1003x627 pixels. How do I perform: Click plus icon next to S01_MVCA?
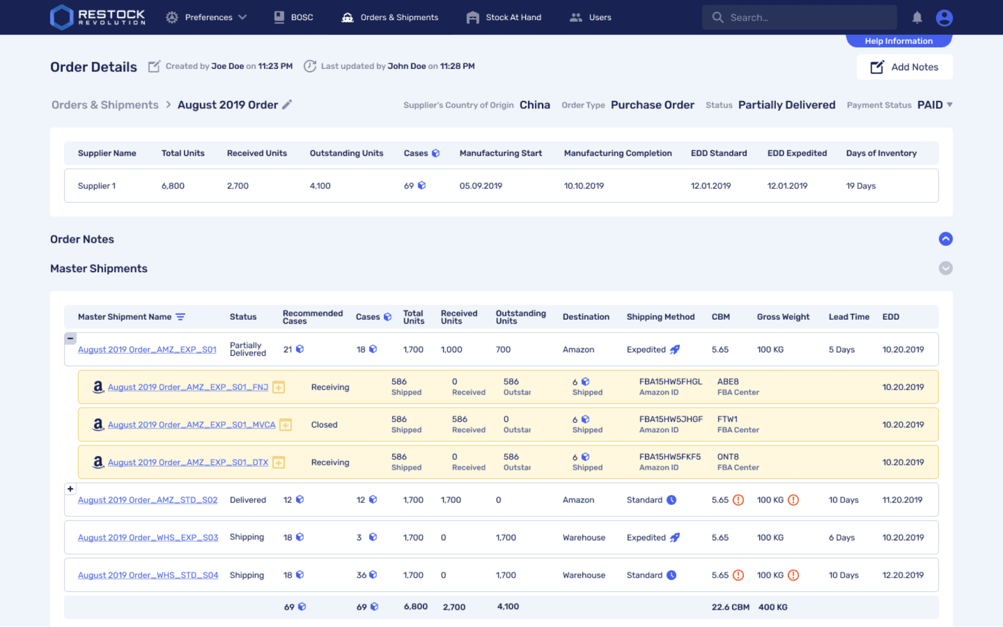click(286, 425)
